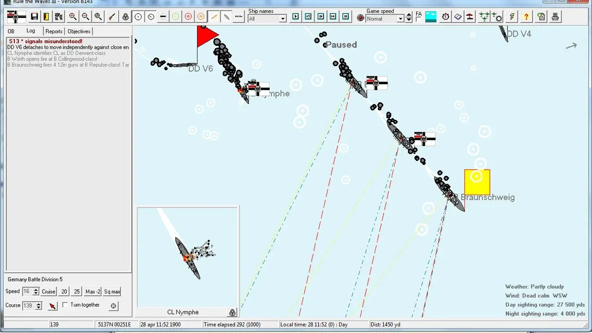This screenshot has width=592, height=333.
Task: Click the CL Nymphe minimap thumbnail
Action: pos(187,257)
